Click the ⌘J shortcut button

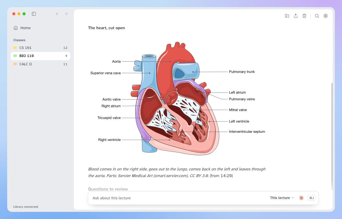[312, 198]
